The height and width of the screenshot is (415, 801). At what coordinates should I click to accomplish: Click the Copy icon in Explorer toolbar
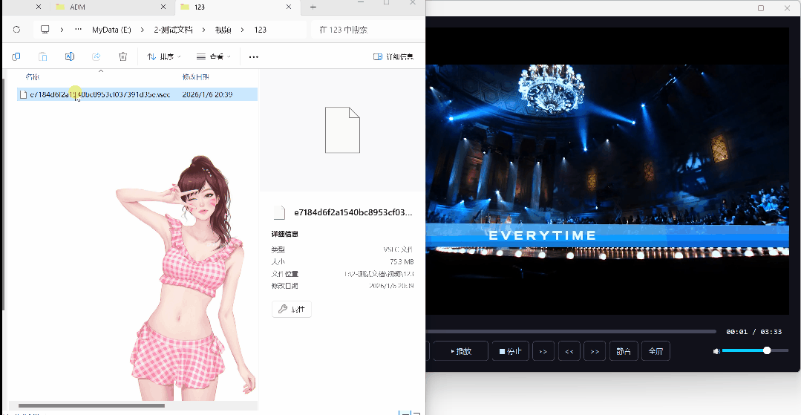click(x=16, y=56)
